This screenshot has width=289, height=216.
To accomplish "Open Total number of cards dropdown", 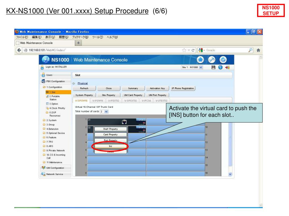I will click(104, 111).
